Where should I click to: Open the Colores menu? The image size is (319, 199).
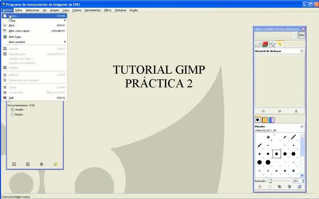77,10
